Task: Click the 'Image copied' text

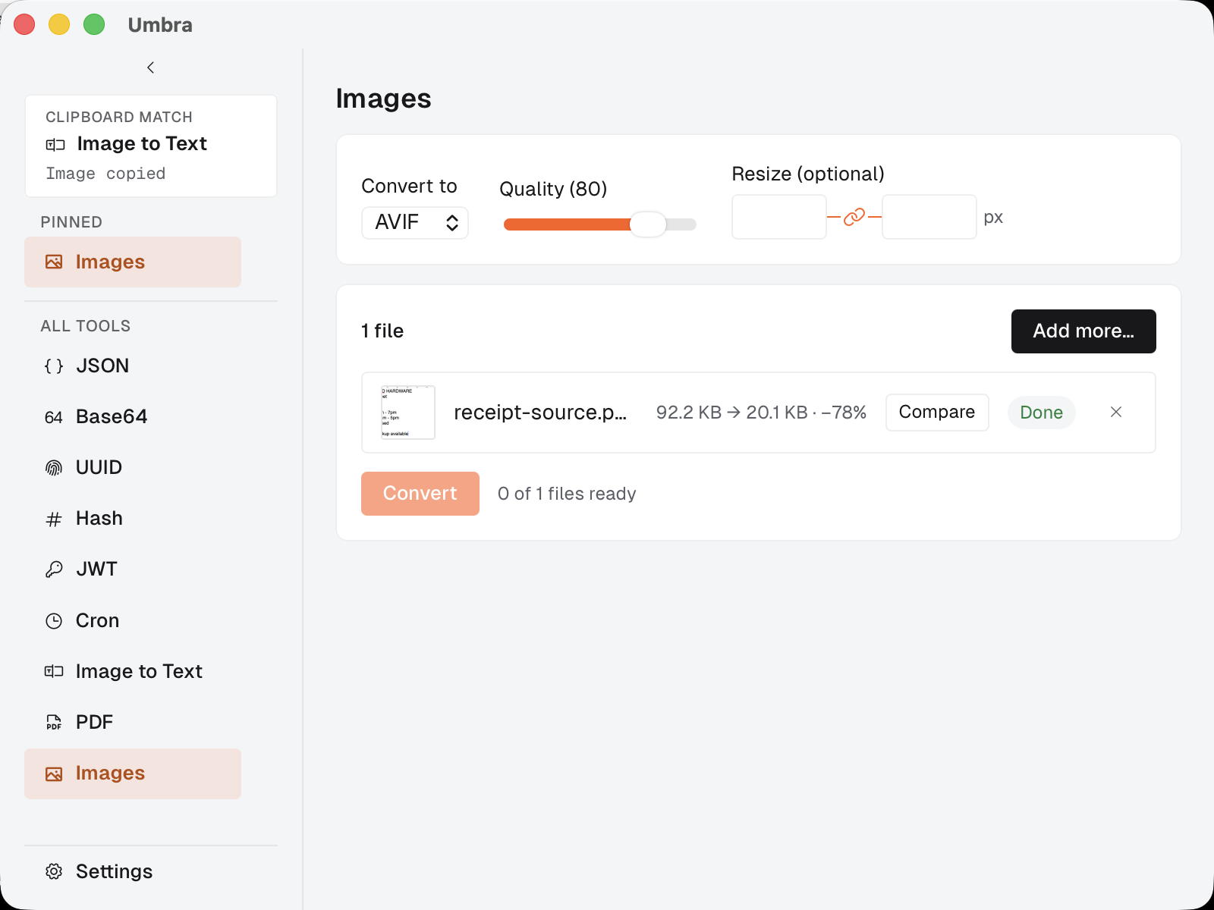Action: (105, 174)
